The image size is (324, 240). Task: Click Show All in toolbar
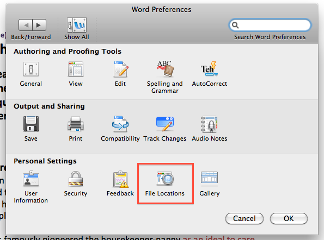[x=77, y=28]
